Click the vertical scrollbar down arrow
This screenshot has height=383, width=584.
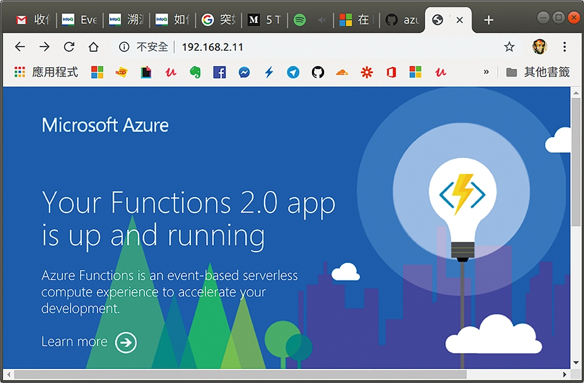tap(576, 363)
